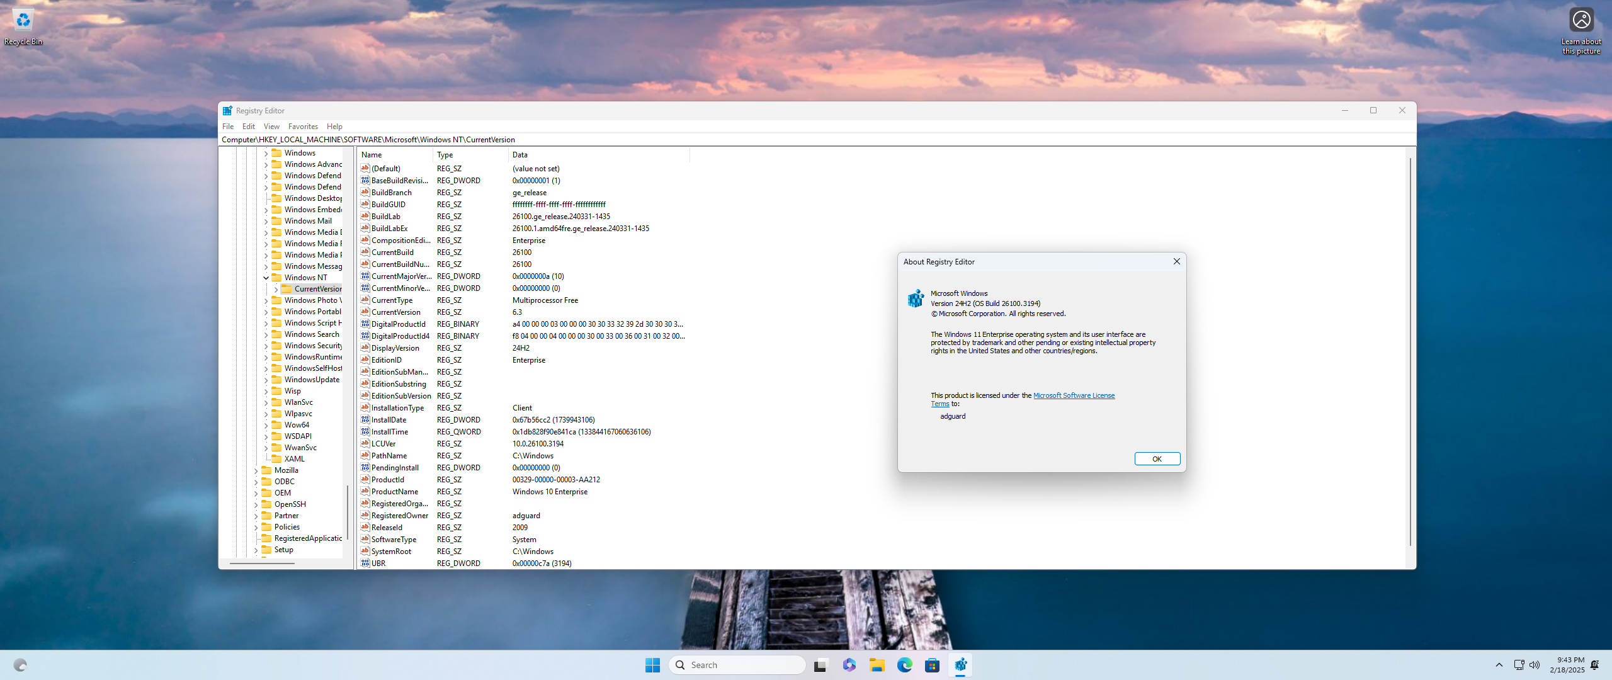
Task: Click the Mozilla folder icon
Action: [266, 470]
